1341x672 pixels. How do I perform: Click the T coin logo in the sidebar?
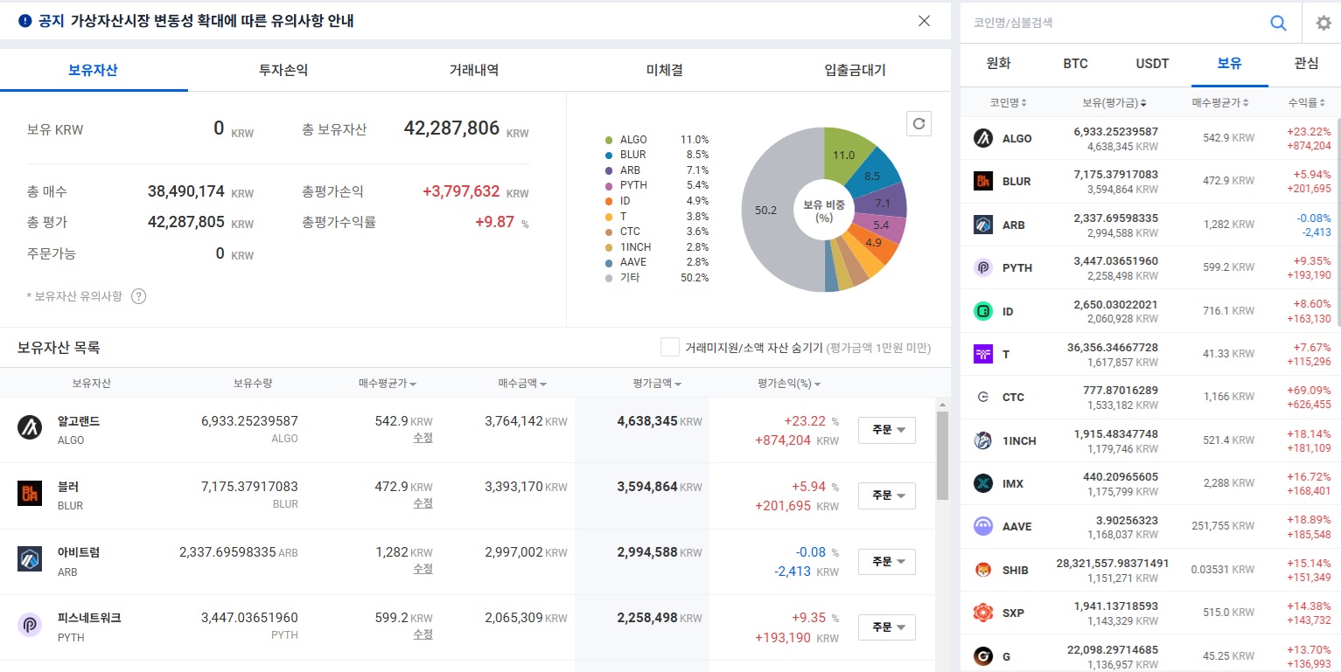coord(983,354)
